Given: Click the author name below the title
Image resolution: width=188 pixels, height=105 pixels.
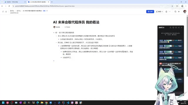Looking at the screenshot, I should (x=58, y=27).
